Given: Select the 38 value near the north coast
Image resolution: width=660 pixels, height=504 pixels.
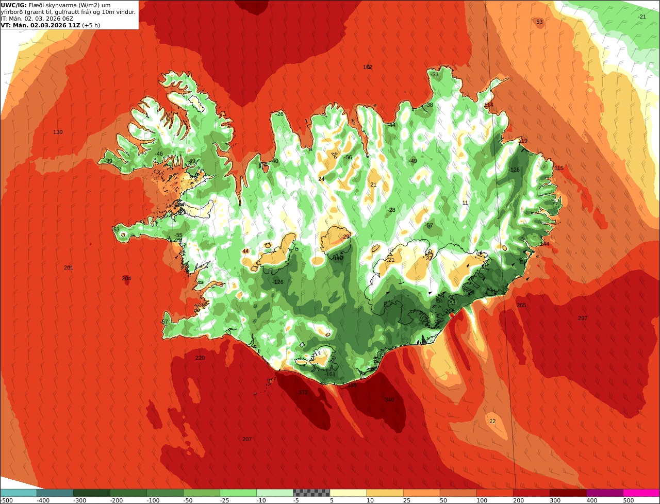Looking at the screenshot, I should click(x=430, y=105).
